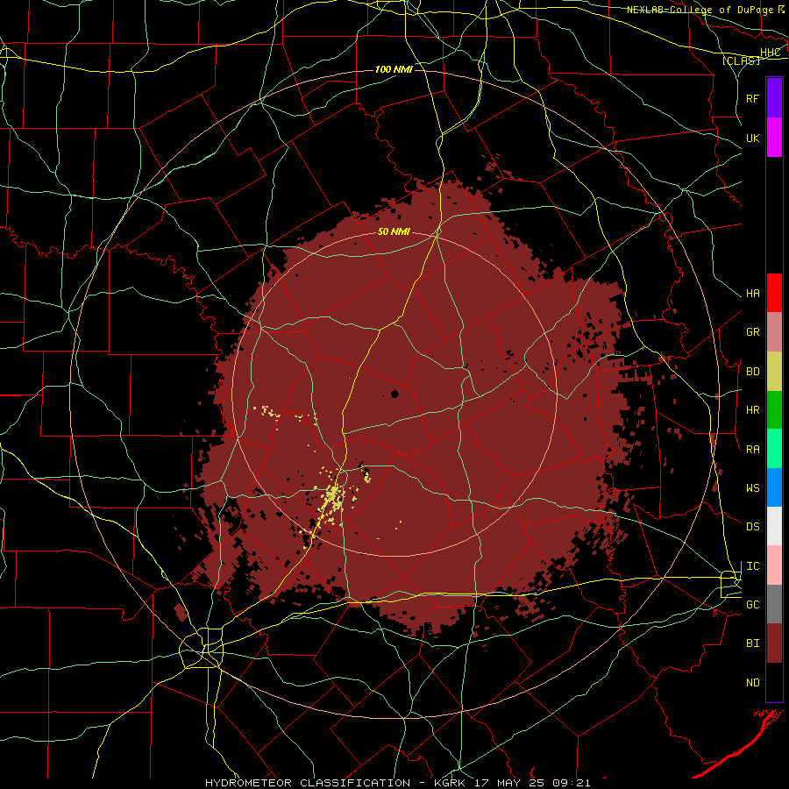The width and height of the screenshot is (789, 789).
Task: Click the DS legend label
Action: [x=752, y=527]
